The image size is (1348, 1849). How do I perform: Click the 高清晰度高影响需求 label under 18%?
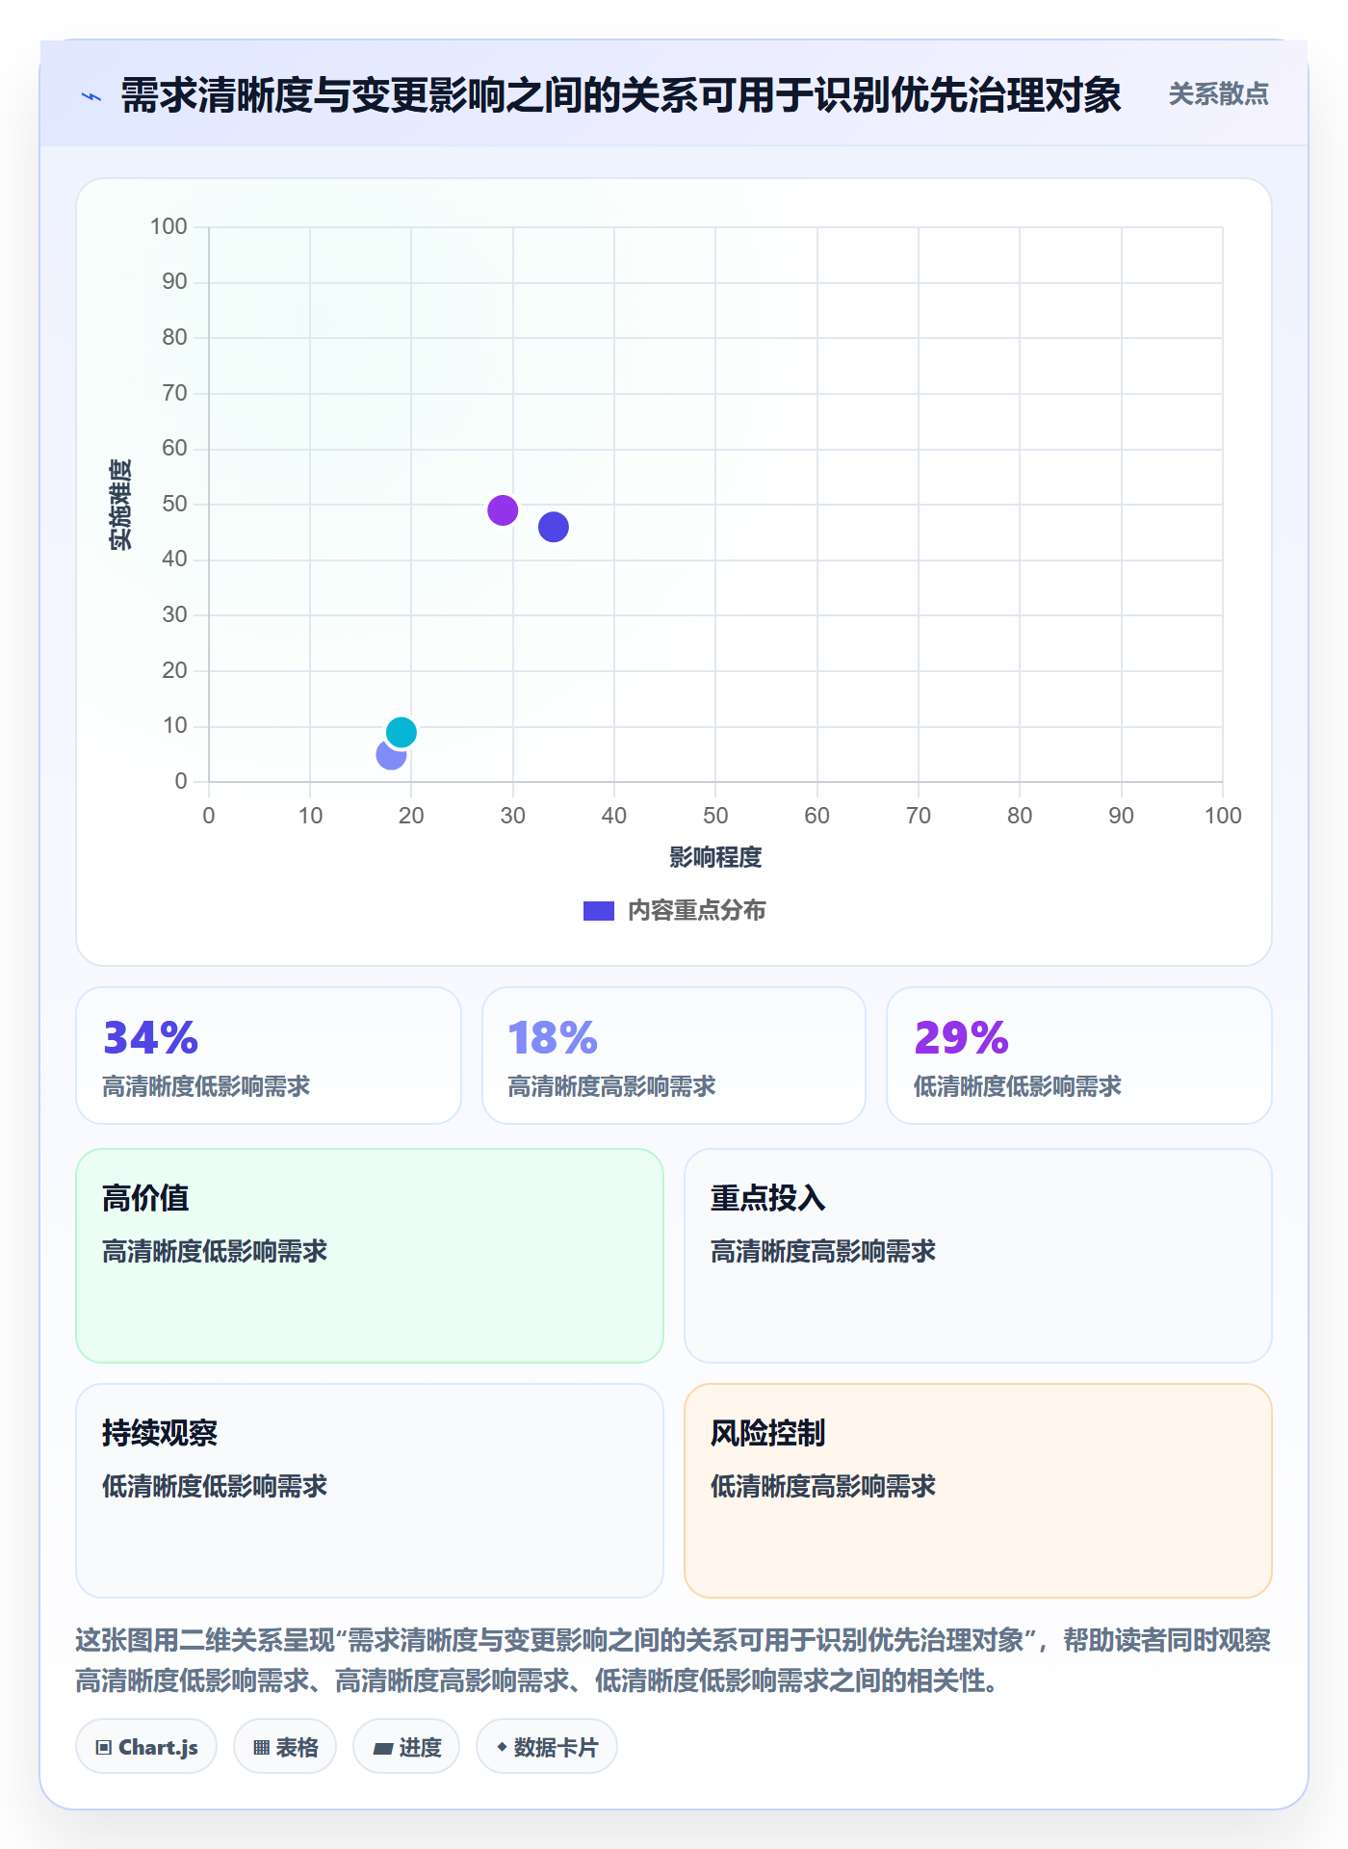(x=611, y=1087)
